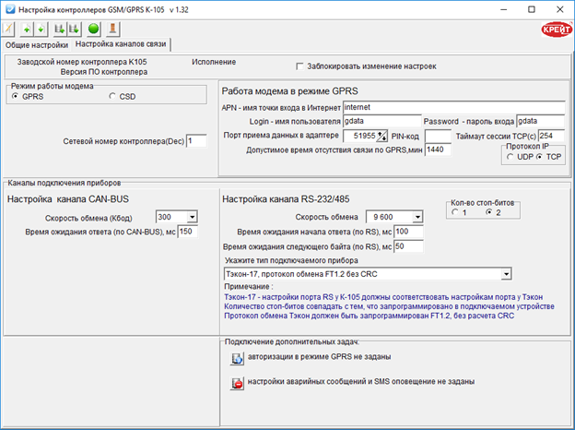This screenshot has width=575, height=430.
Task: Click 'Версия ПО контроллера' label
Action: (104, 72)
